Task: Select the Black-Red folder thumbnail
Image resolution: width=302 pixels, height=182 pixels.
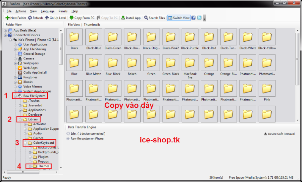Action: pyautogui.click(x=209, y=37)
